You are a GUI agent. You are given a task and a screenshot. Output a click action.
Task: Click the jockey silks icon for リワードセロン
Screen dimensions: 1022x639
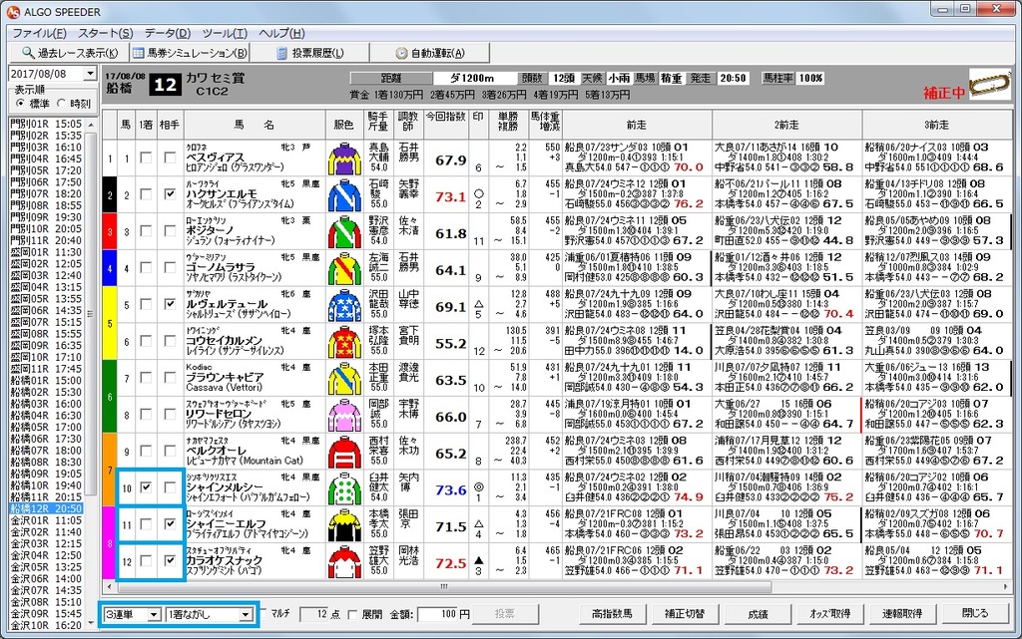(344, 415)
